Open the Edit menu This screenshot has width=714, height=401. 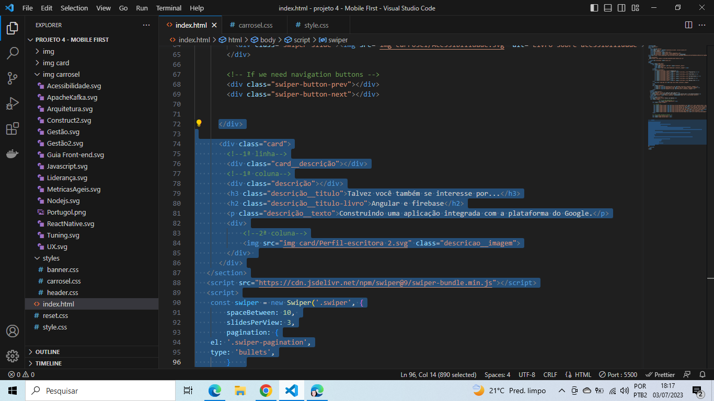[x=47, y=8]
